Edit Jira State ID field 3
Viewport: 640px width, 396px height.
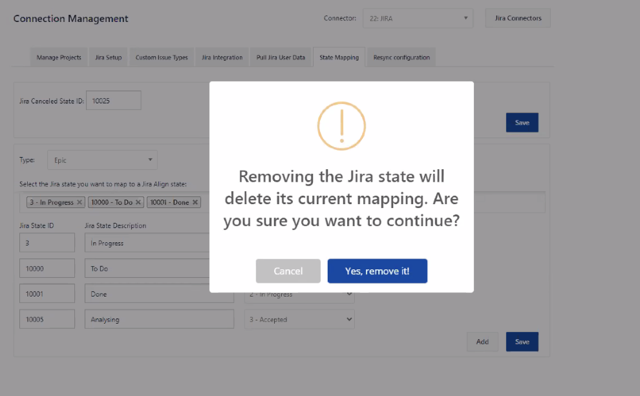tap(47, 243)
